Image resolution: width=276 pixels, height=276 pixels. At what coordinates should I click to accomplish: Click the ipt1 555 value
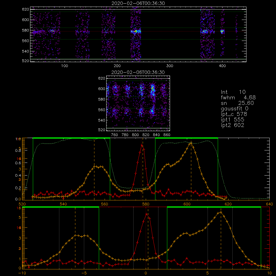[232, 120]
